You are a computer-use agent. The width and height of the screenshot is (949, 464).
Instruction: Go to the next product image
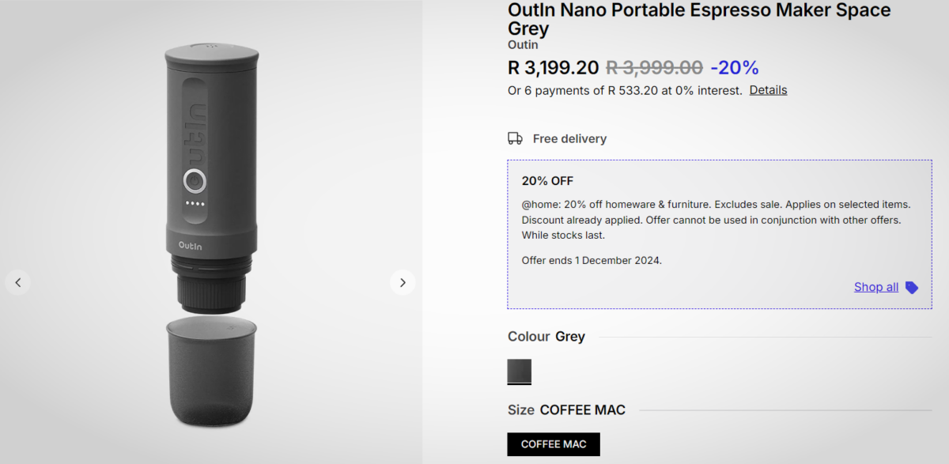click(403, 282)
